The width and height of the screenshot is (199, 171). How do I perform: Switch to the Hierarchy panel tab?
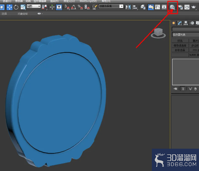click(x=186, y=23)
